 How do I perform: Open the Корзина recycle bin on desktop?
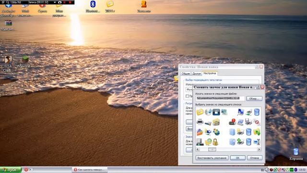click(296, 155)
